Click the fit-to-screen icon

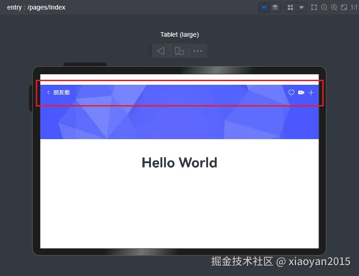coord(344,7)
